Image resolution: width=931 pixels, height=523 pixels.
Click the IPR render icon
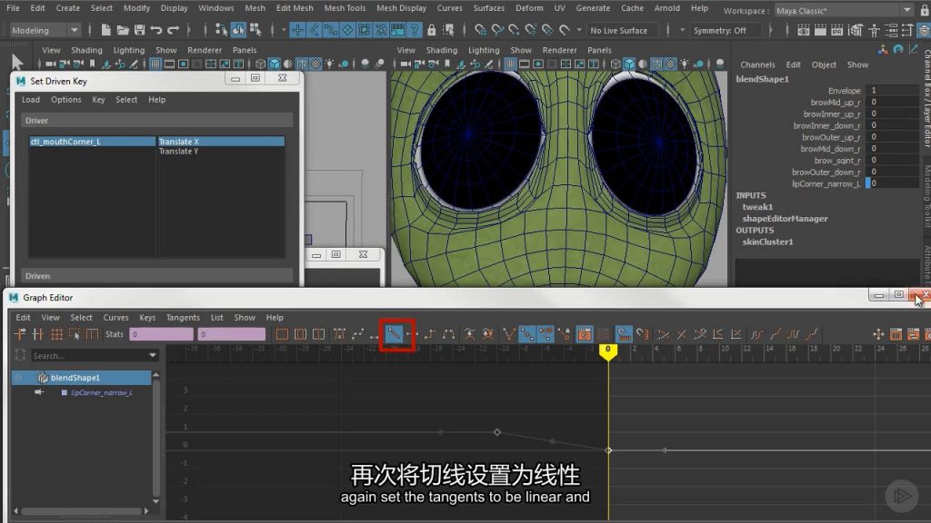[836, 30]
